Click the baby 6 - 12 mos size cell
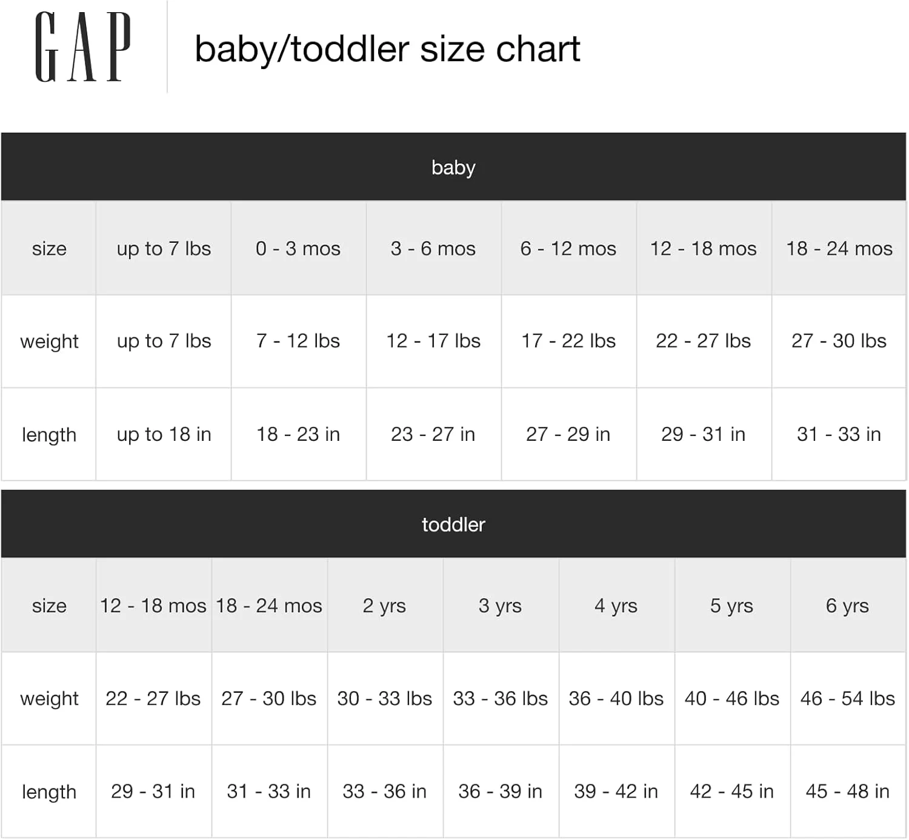The image size is (909, 840). 568,248
